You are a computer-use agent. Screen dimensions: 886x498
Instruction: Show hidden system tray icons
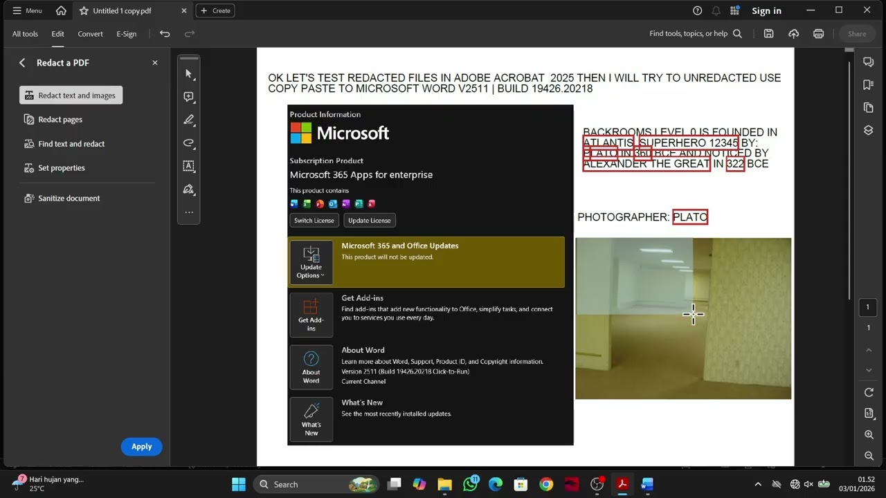(x=758, y=484)
